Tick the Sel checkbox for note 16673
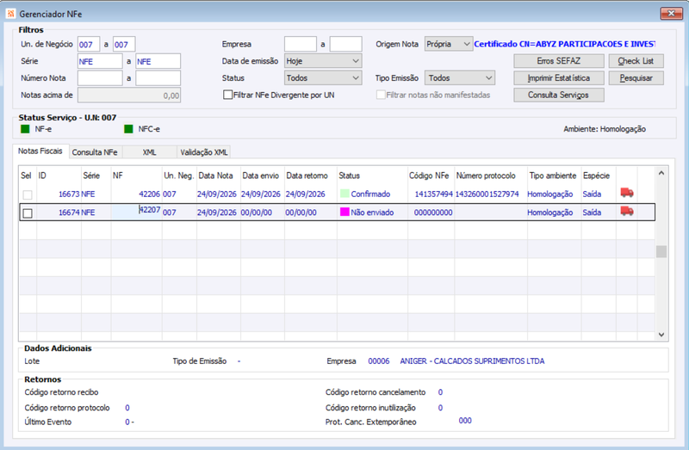This screenshot has width=689, height=450. [28, 194]
